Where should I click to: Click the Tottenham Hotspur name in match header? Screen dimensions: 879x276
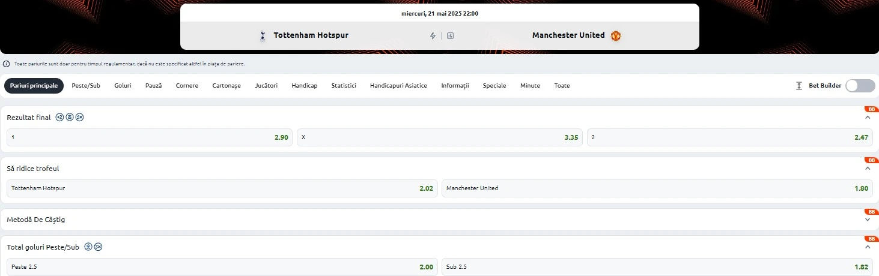click(x=311, y=35)
